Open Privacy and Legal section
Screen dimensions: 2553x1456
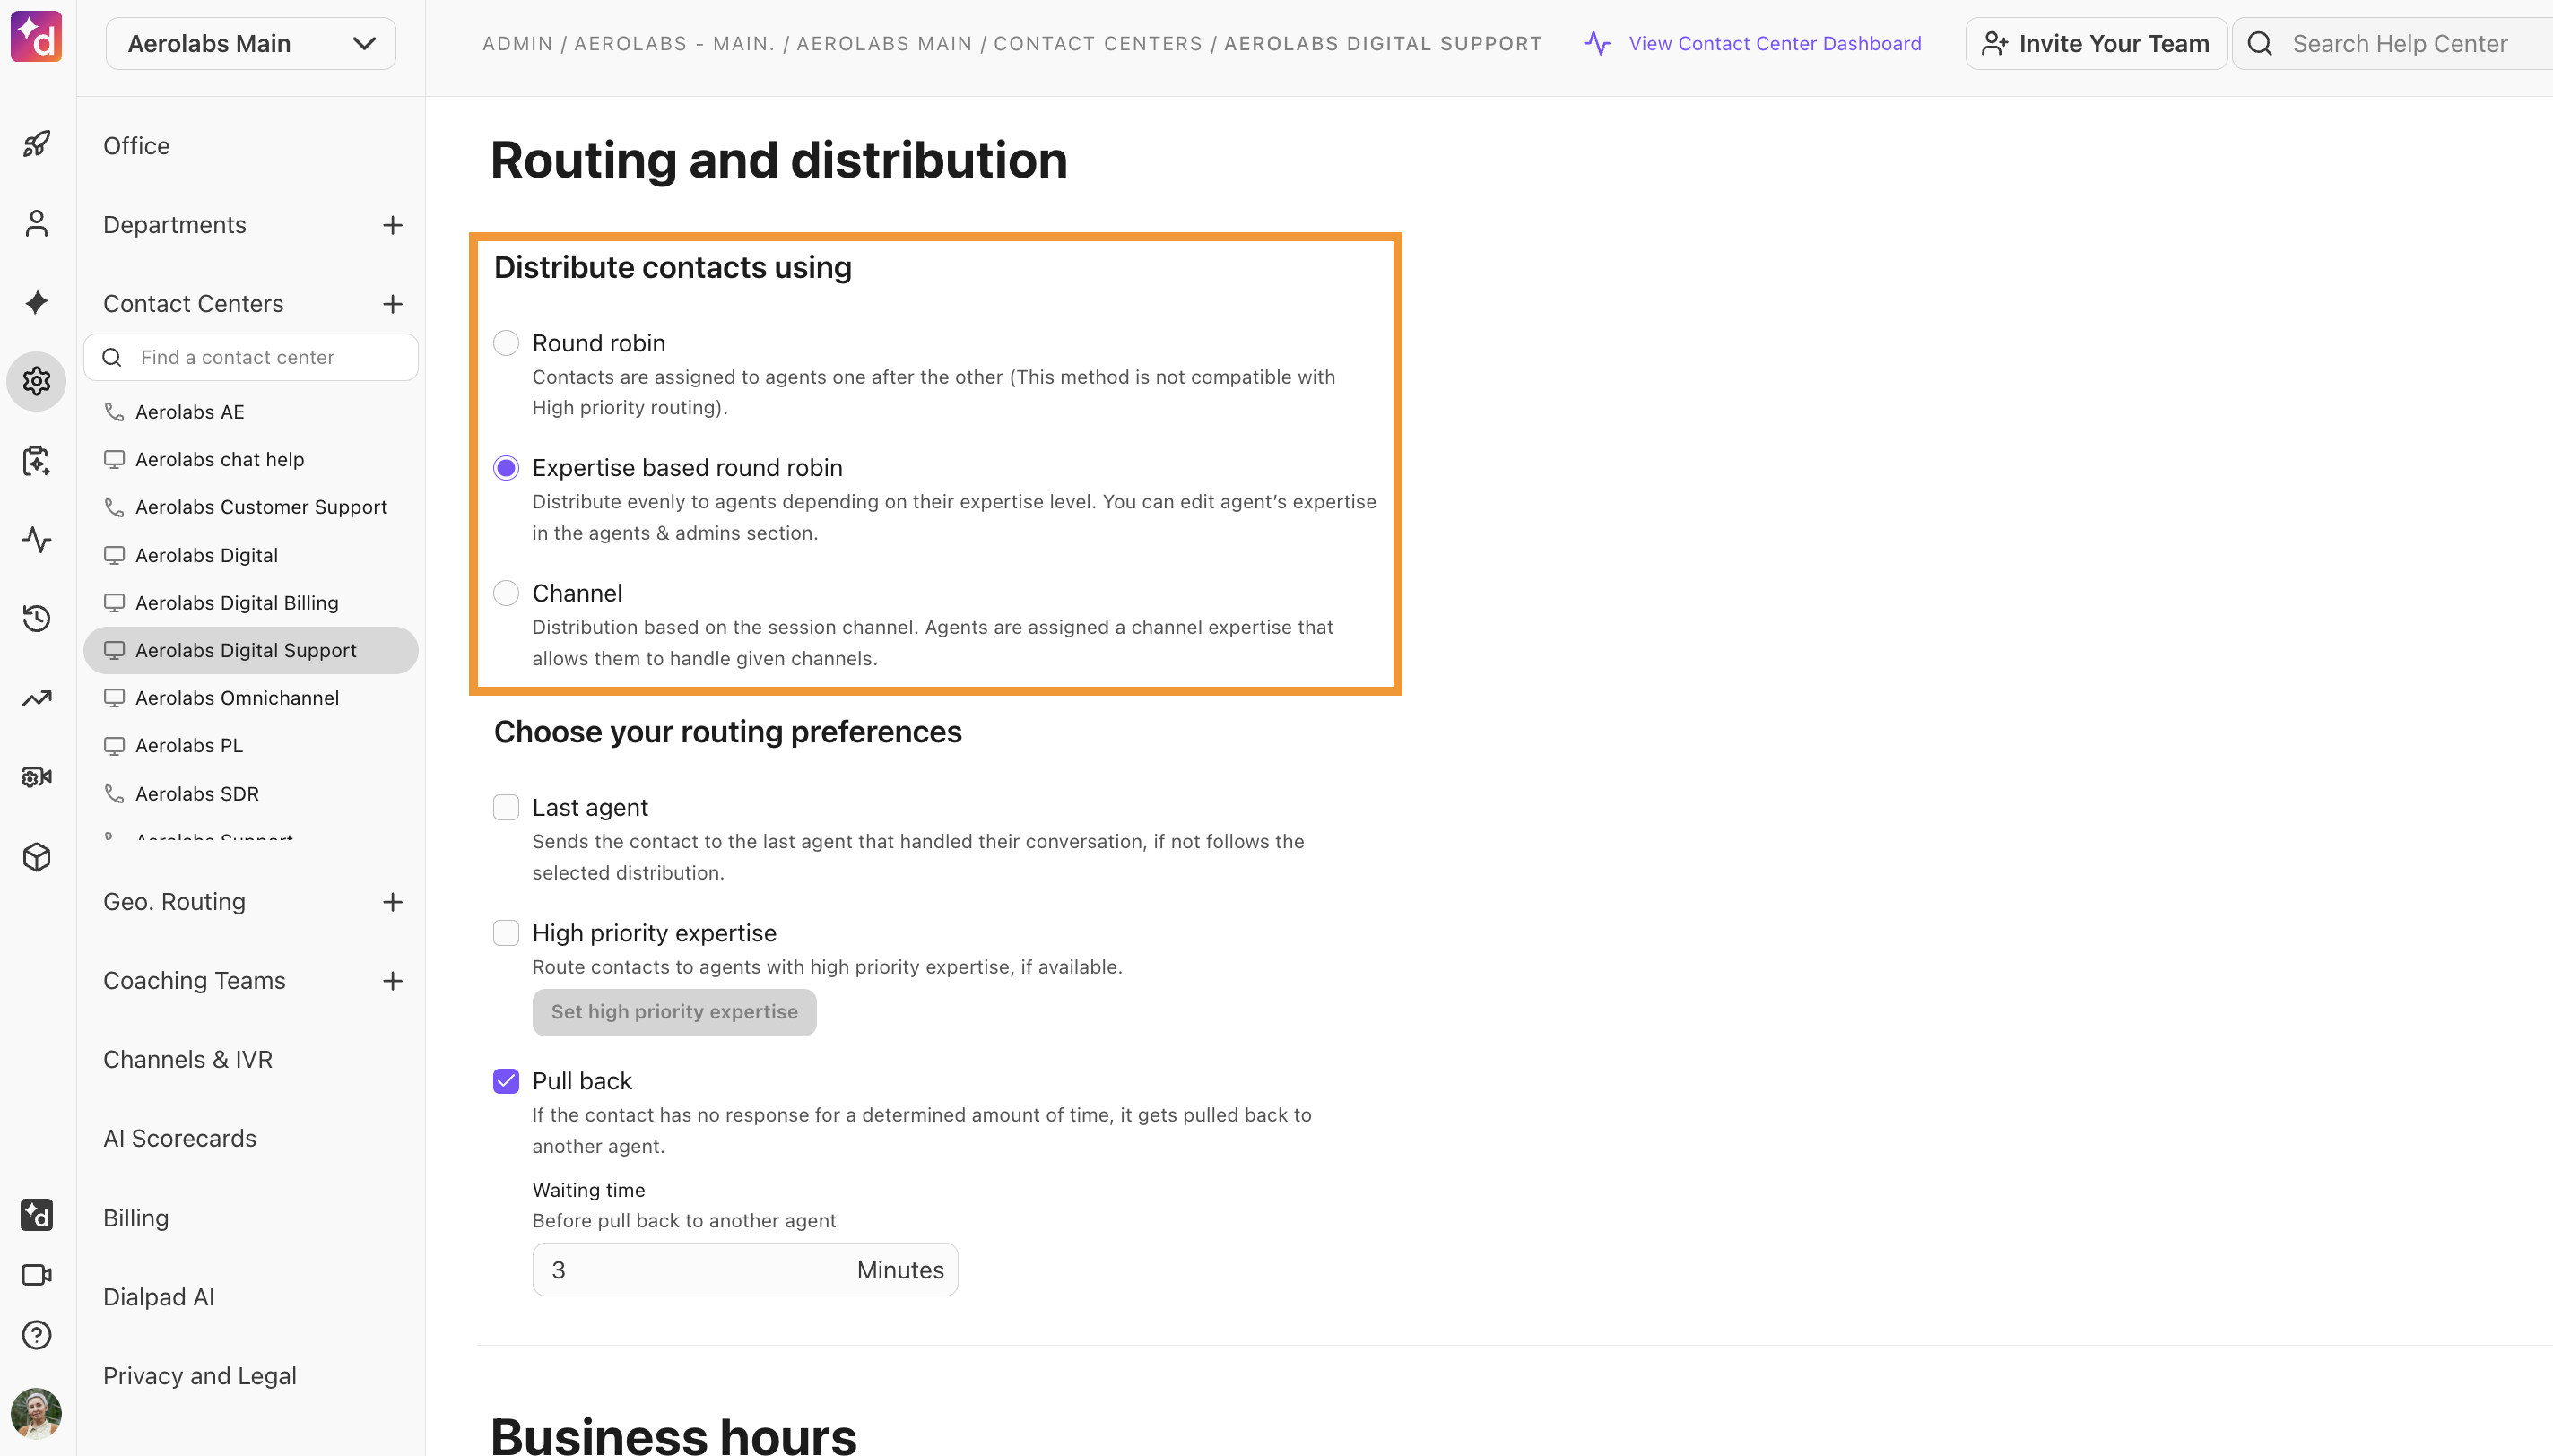(200, 1376)
